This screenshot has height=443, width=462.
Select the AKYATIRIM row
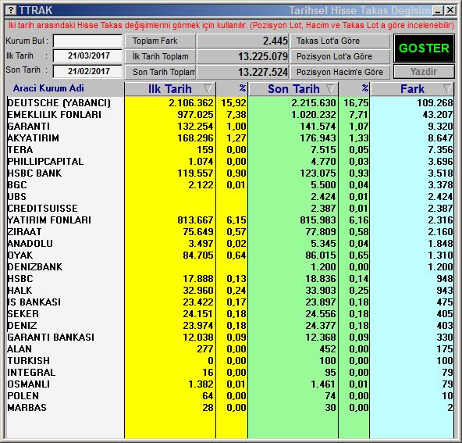pos(229,138)
